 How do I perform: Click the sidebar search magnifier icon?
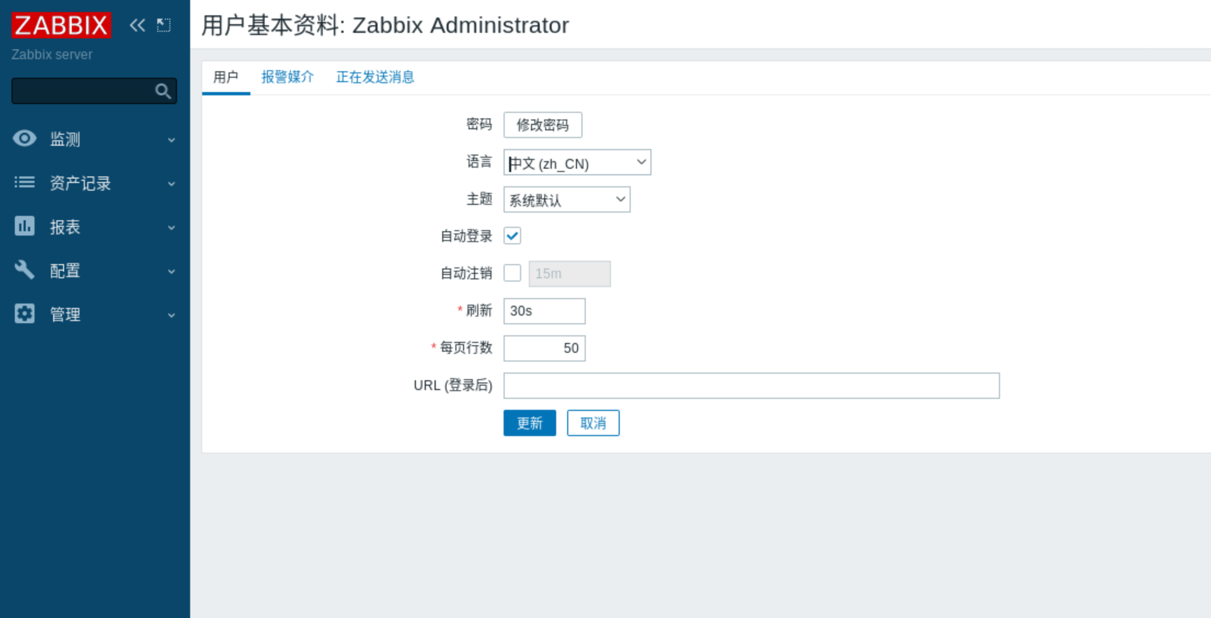click(x=163, y=91)
